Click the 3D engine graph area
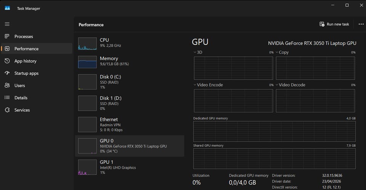Screen dimensions: 366x190 pyautogui.click(x=233, y=68)
